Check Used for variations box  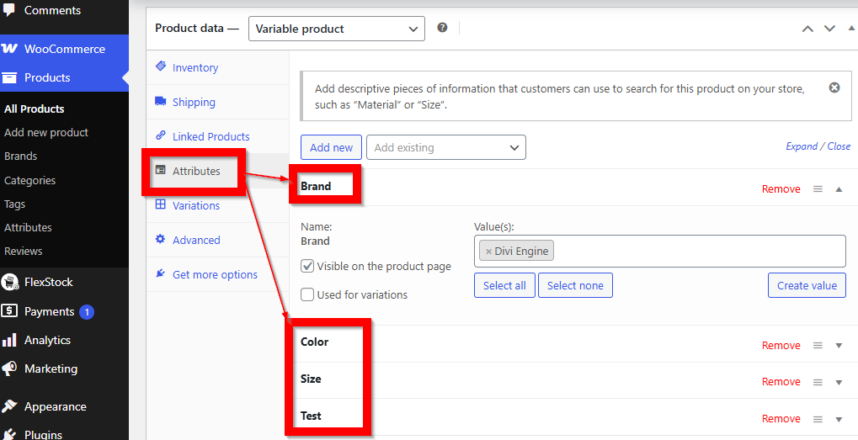[307, 294]
